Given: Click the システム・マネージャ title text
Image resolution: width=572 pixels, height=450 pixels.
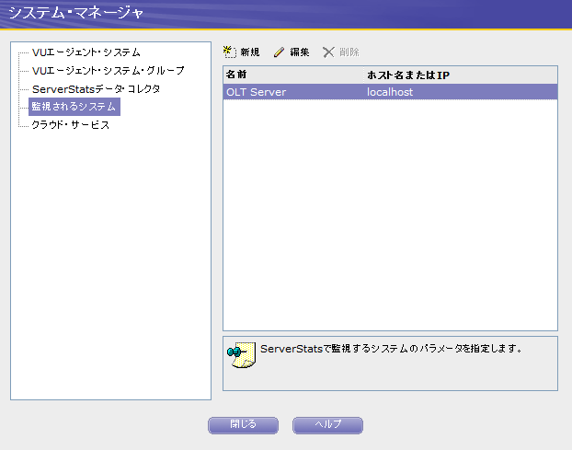Looking at the screenshot, I should 76,13.
